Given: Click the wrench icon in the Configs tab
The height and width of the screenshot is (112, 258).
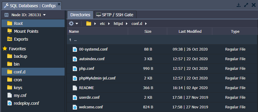Looking at the screenshot, I should [x=6, y=6].
